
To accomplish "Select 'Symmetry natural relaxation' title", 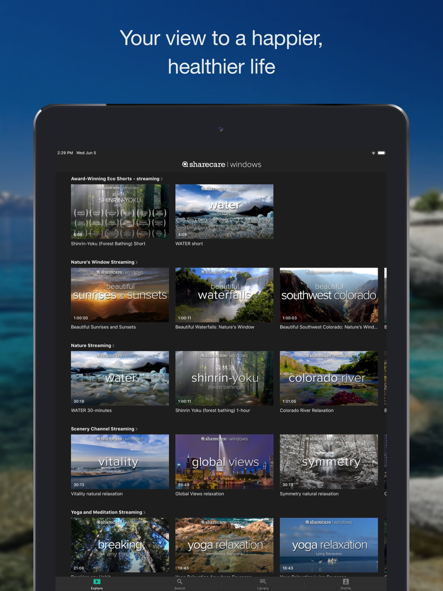I will (x=309, y=494).
